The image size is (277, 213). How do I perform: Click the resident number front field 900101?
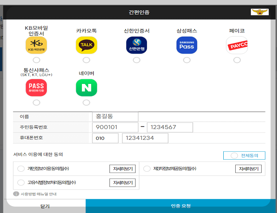pos(115,127)
